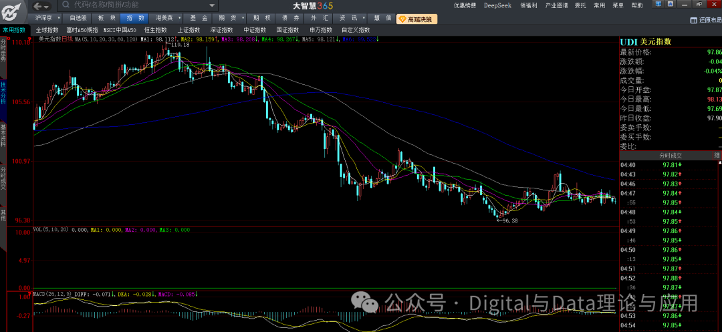
Task: Open the 领福利 menu item
Action: (528, 5)
